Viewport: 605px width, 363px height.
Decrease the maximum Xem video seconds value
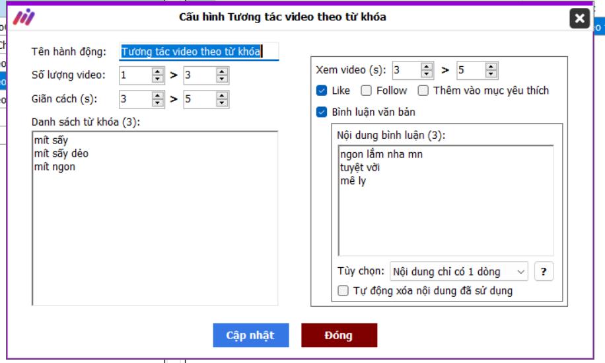click(x=491, y=74)
